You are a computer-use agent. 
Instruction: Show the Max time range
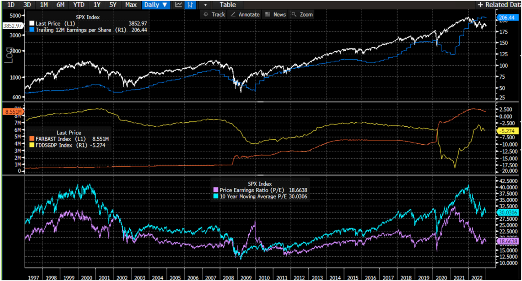point(131,5)
